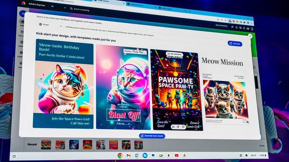The image size is (289, 162).
Task: Open the blue plus create button
Action: click(x=23, y=13)
